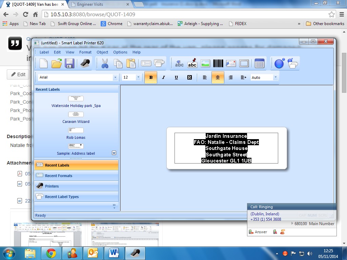Save label using the floppy disk icon
The image size is (347, 260).
click(x=69, y=63)
